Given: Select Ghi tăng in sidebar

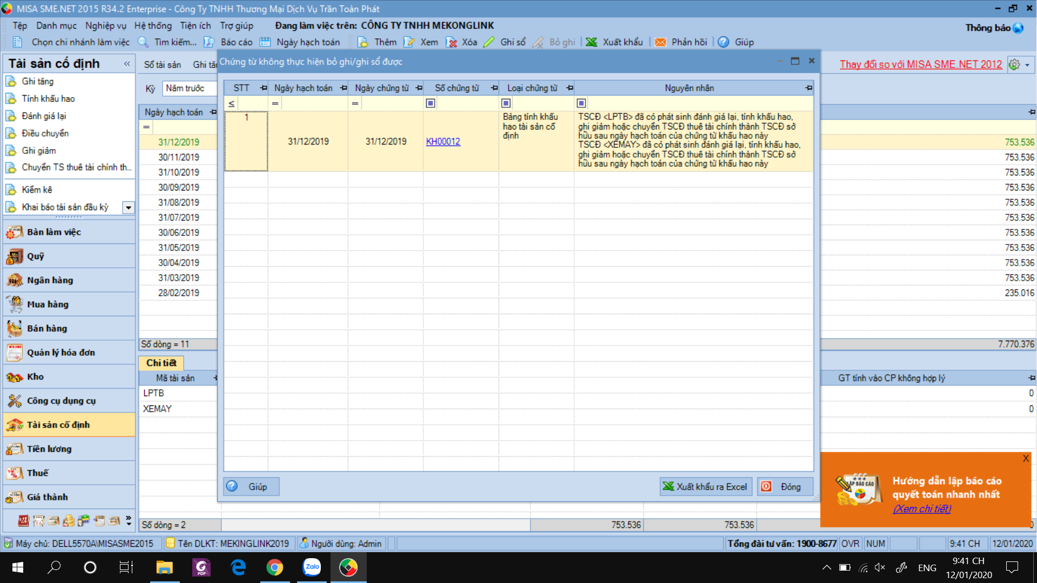Looking at the screenshot, I should tap(37, 82).
